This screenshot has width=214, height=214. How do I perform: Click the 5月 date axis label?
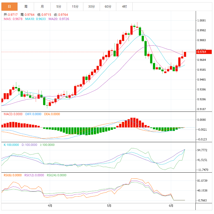(109, 206)
